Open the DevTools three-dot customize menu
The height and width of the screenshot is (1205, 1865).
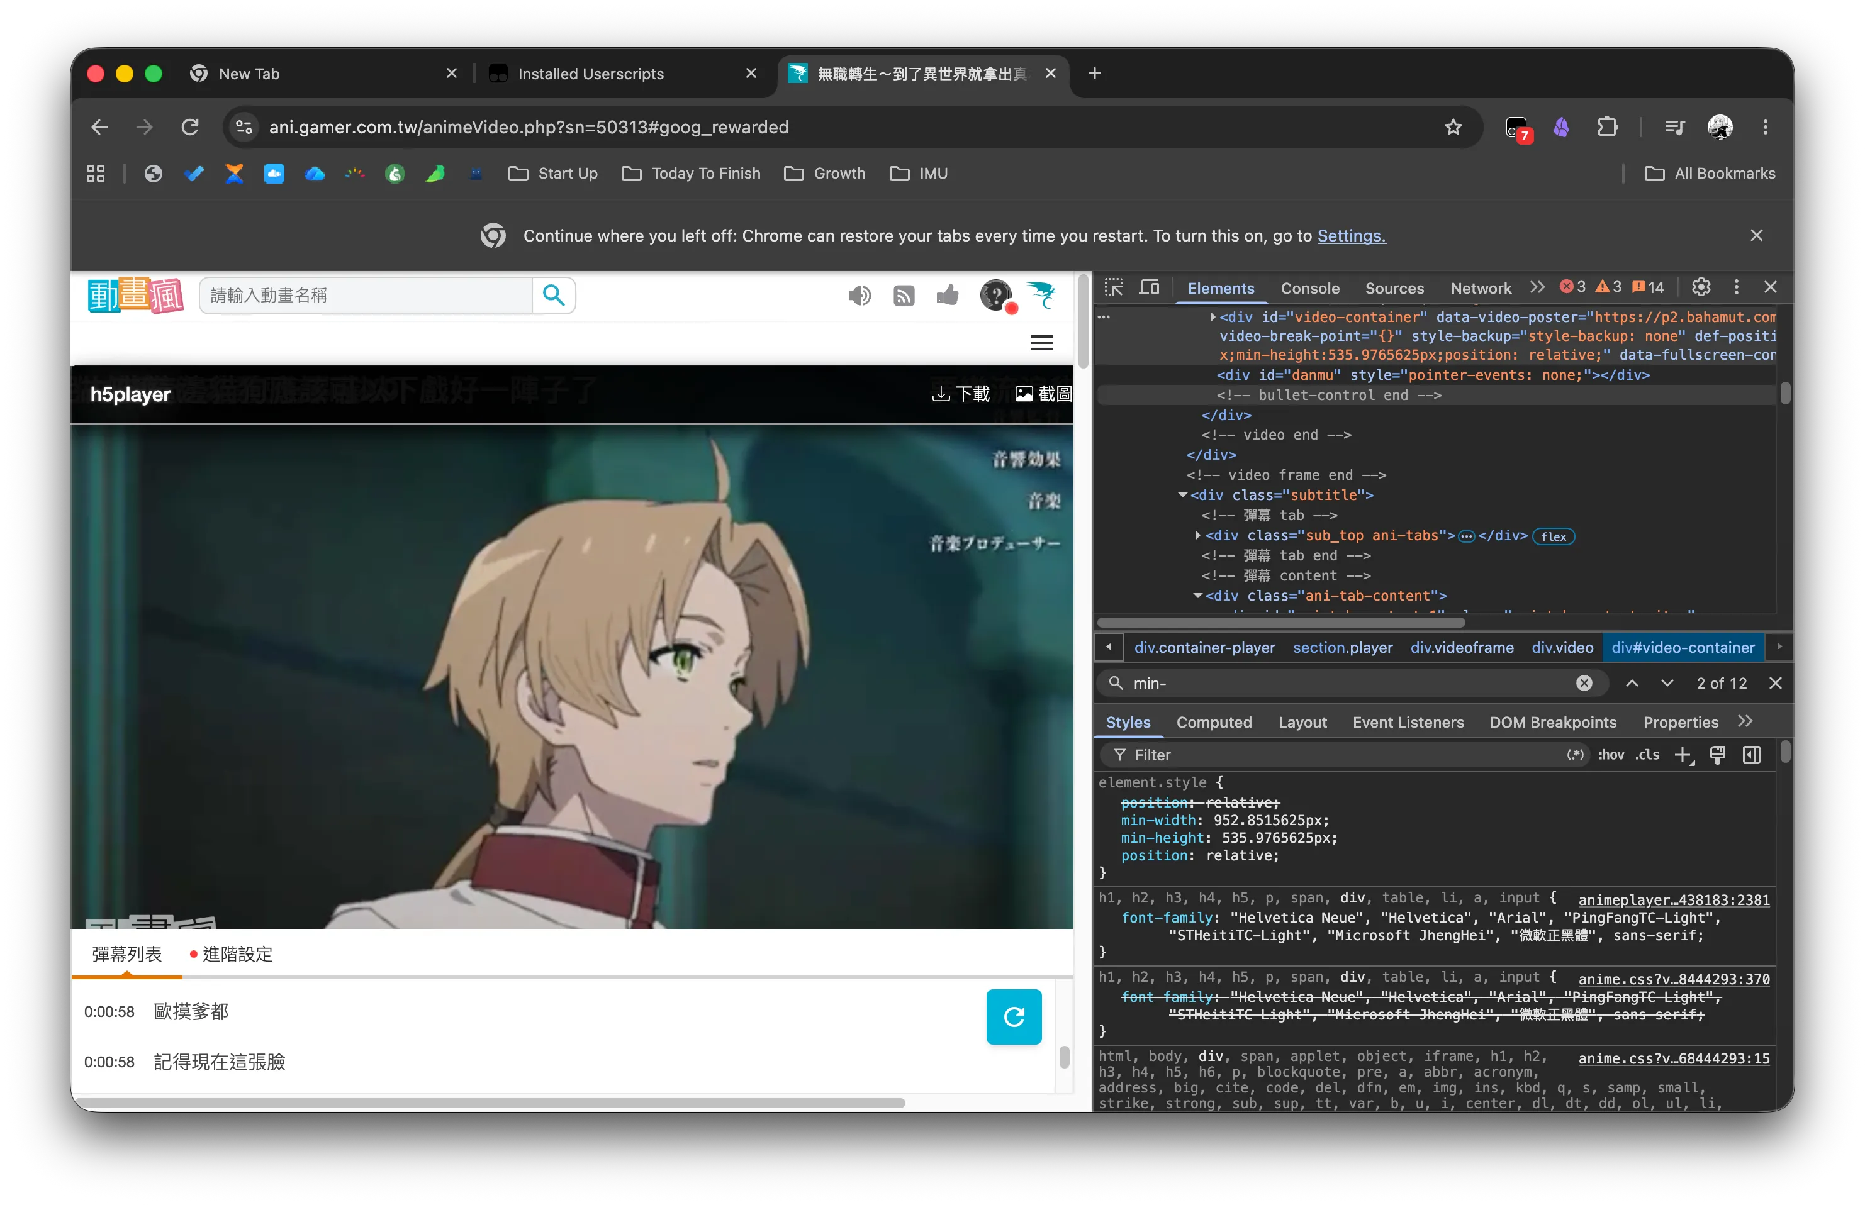point(1736,287)
